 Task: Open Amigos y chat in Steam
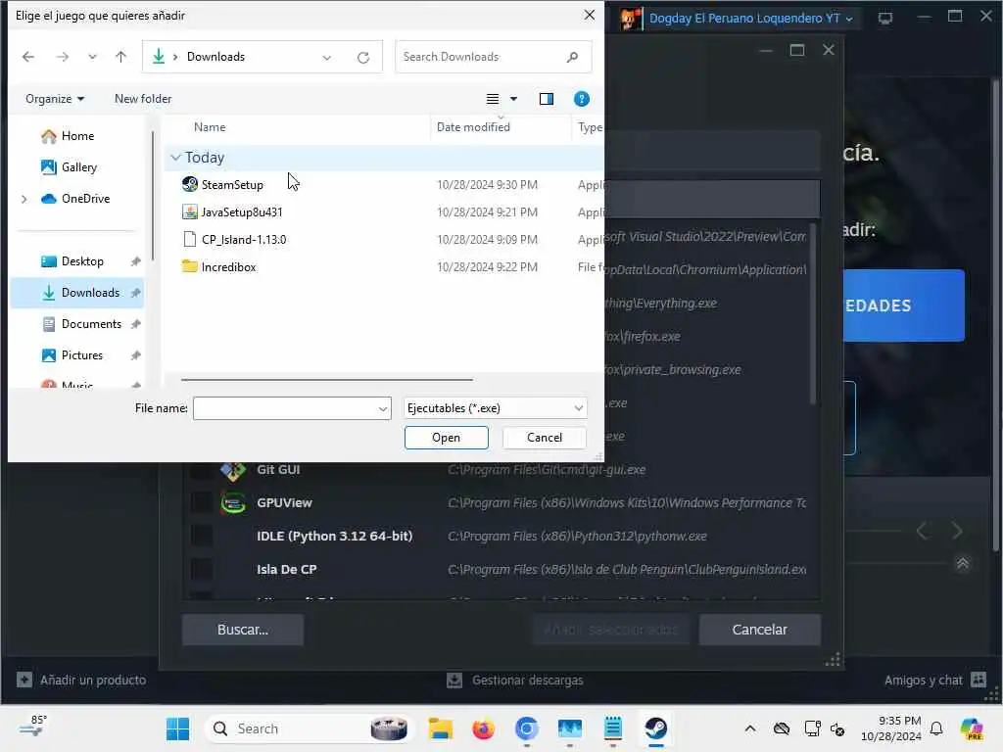coord(935,681)
